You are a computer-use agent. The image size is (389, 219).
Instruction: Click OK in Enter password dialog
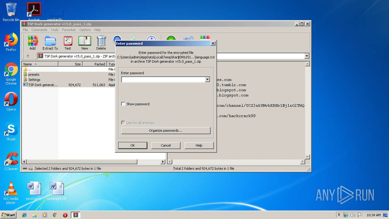[133, 145]
